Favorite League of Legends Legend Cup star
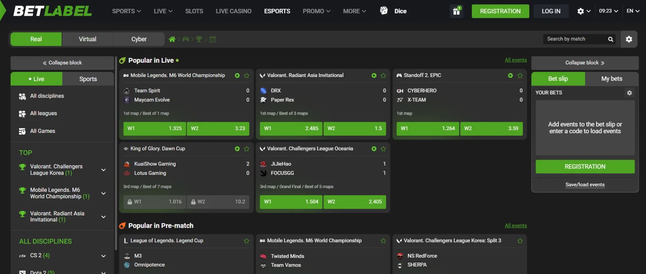The height and width of the screenshot is (274, 646). (247, 241)
